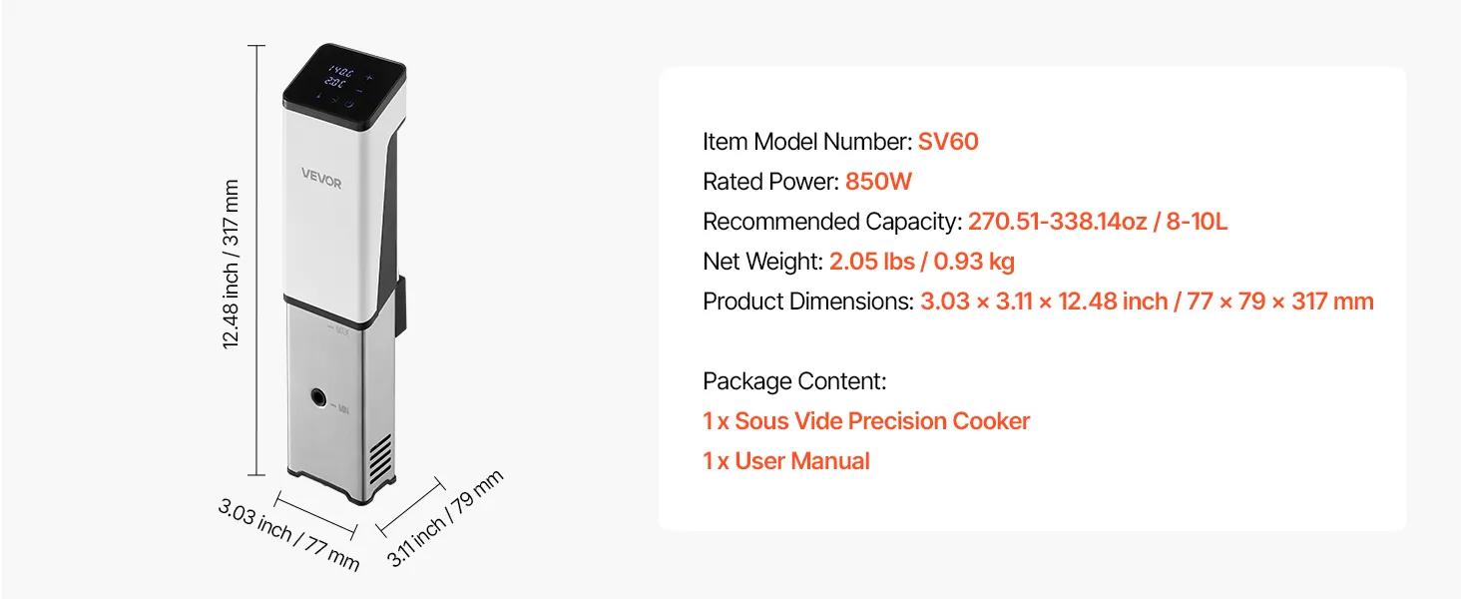This screenshot has width=1461, height=599.
Task: Click the round water inlet hole
Action: point(320,397)
